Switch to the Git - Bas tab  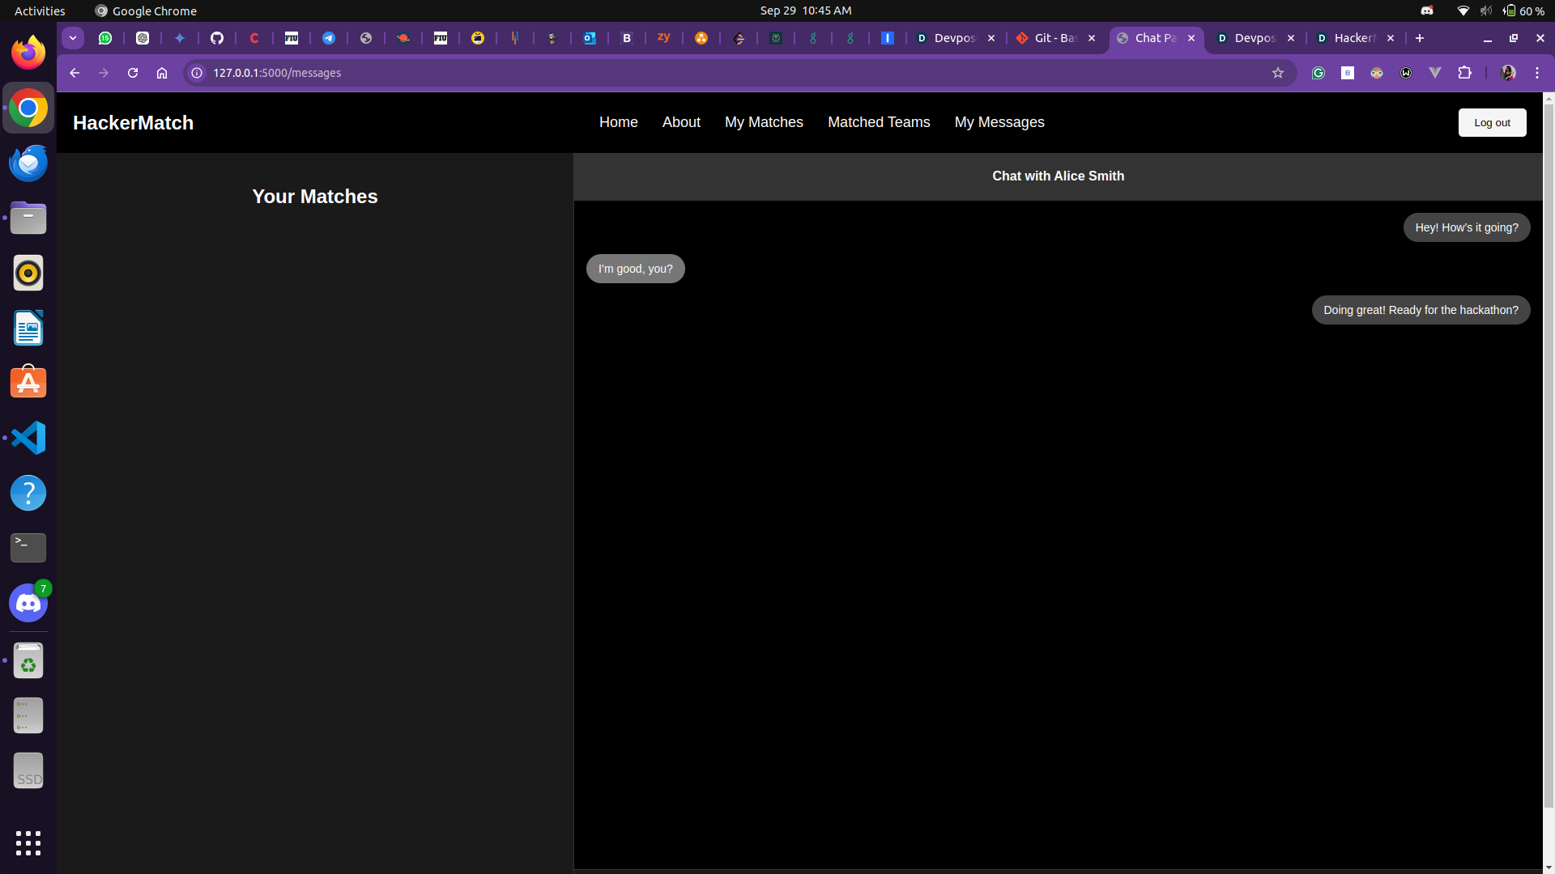(x=1053, y=38)
